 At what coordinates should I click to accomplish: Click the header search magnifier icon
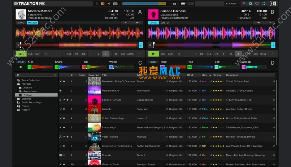point(244,3)
